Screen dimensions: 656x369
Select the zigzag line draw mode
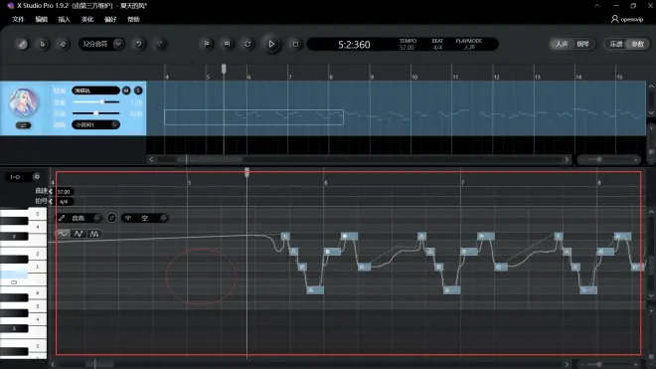pos(79,234)
